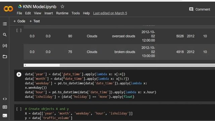This screenshot has height=121, width=215.
Task: Click the notebook title KNN Model.ipynb
Action: click(x=40, y=7)
